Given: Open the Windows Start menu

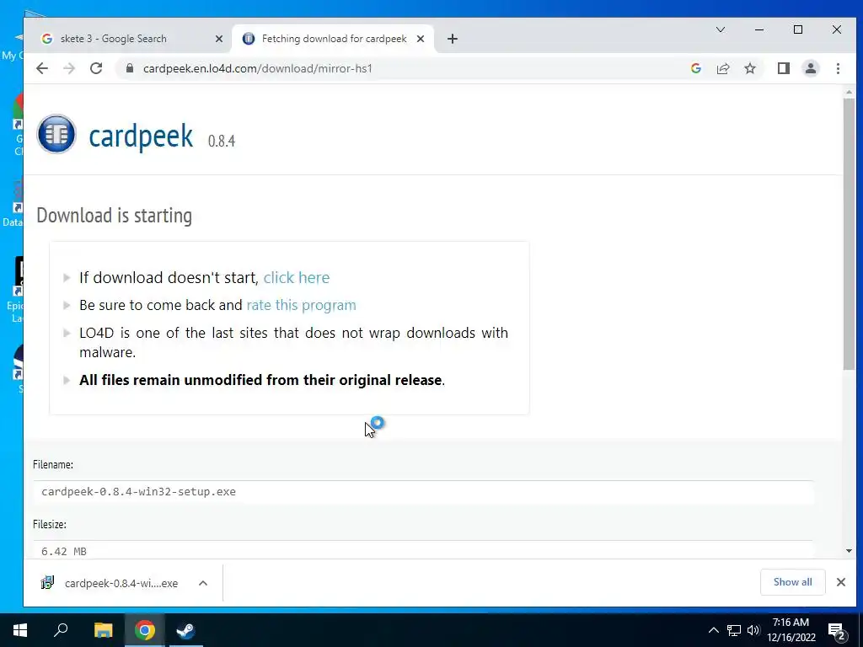Looking at the screenshot, I should point(20,630).
